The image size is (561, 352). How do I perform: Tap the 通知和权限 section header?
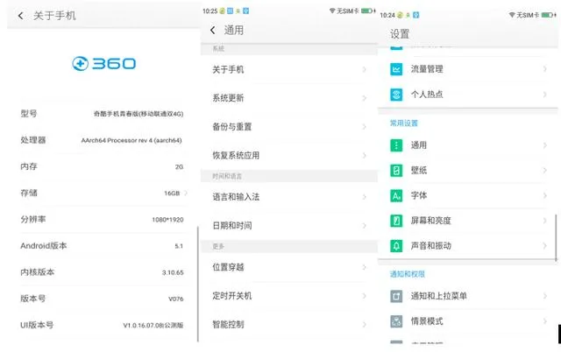tap(407, 274)
